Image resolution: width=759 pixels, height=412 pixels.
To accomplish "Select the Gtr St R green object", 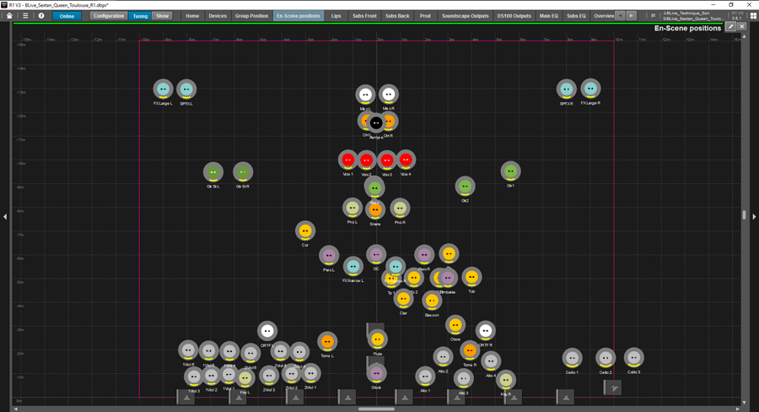I will 243,172.
